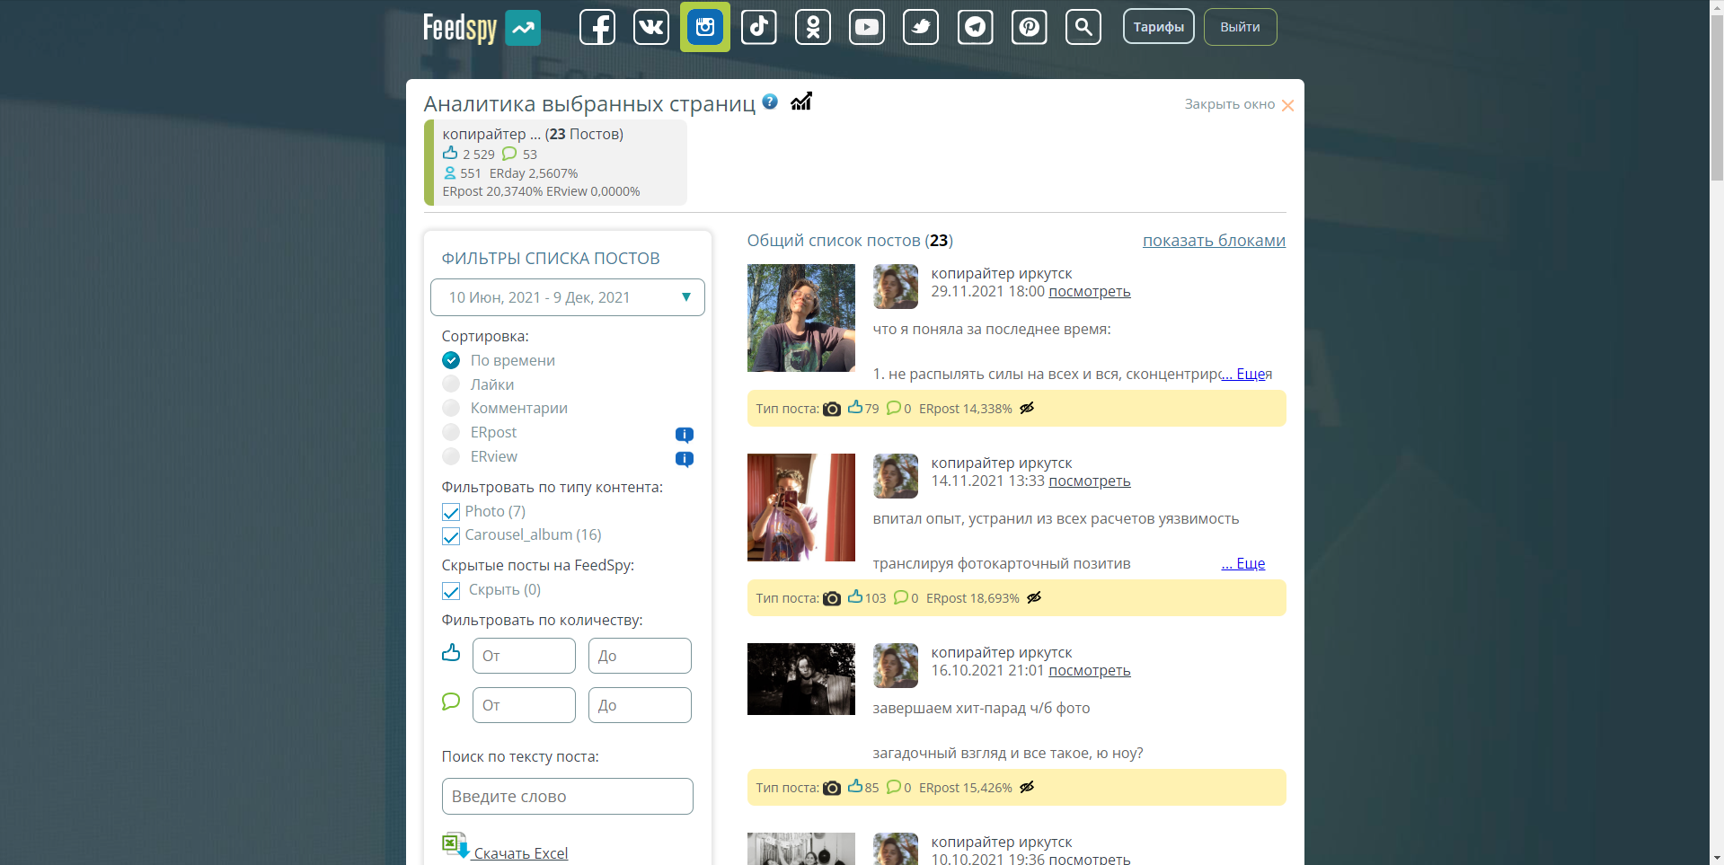Image resolution: width=1724 pixels, height=865 pixels.
Task: Hide the 29.11.2021 post with eye icon
Action: [x=1027, y=408]
